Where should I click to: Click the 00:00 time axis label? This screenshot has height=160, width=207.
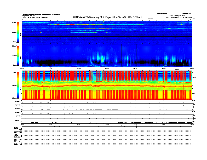pos(22,69)
